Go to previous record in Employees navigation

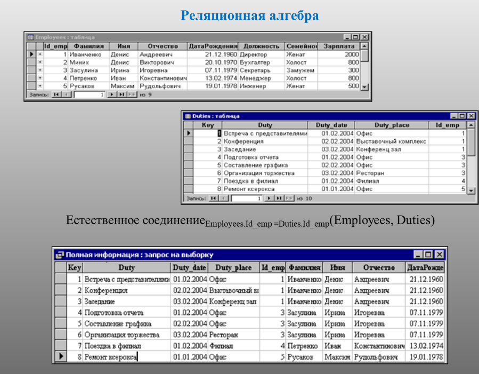coord(66,94)
